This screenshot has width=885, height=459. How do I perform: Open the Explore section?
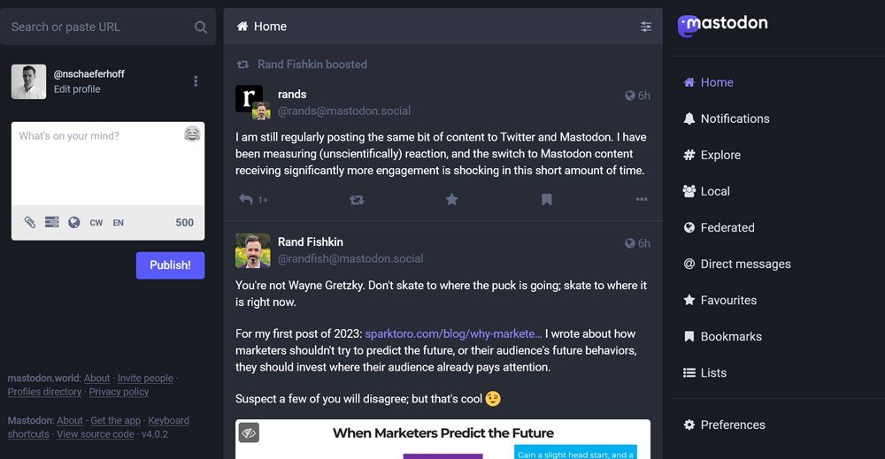[720, 155]
